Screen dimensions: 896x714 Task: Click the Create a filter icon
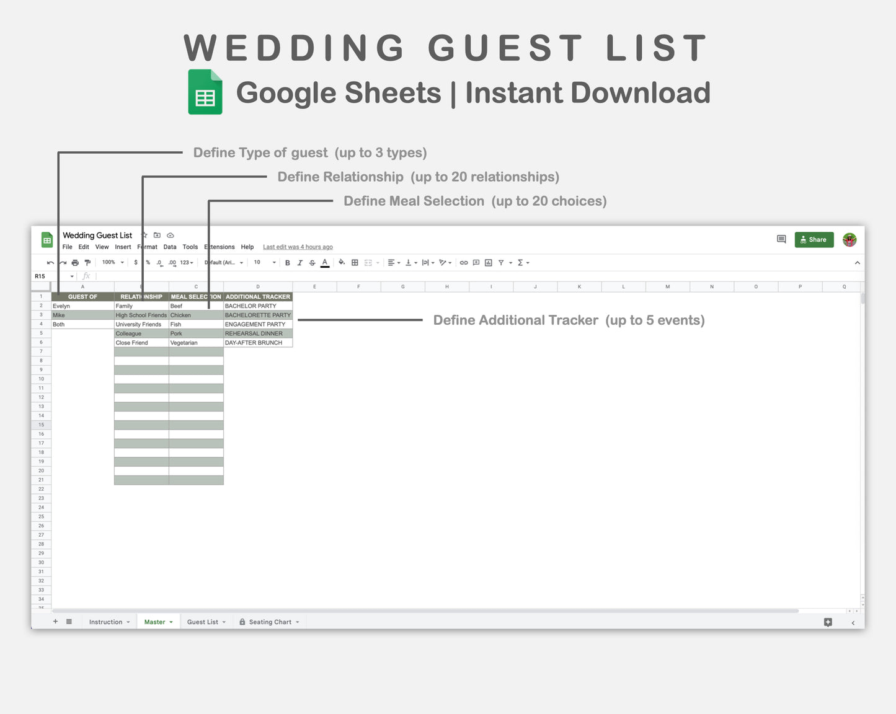click(501, 262)
